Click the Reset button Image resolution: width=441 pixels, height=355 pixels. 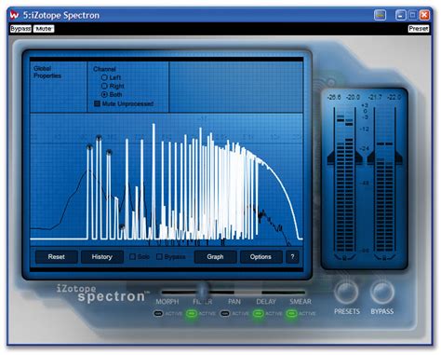pyautogui.click(x=57, y=257)
